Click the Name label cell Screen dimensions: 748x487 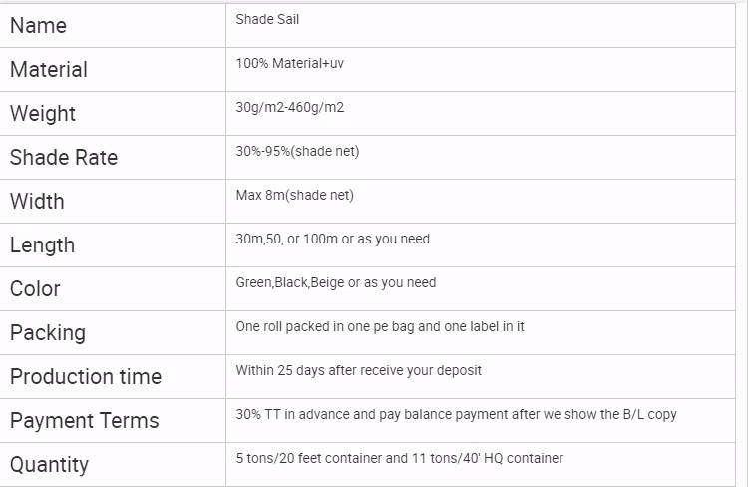[38, 26]
